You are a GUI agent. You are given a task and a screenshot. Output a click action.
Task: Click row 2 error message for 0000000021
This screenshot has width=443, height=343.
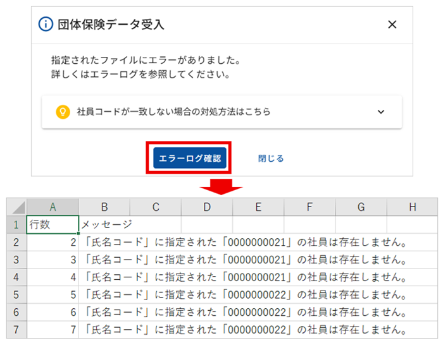(245, 243)
